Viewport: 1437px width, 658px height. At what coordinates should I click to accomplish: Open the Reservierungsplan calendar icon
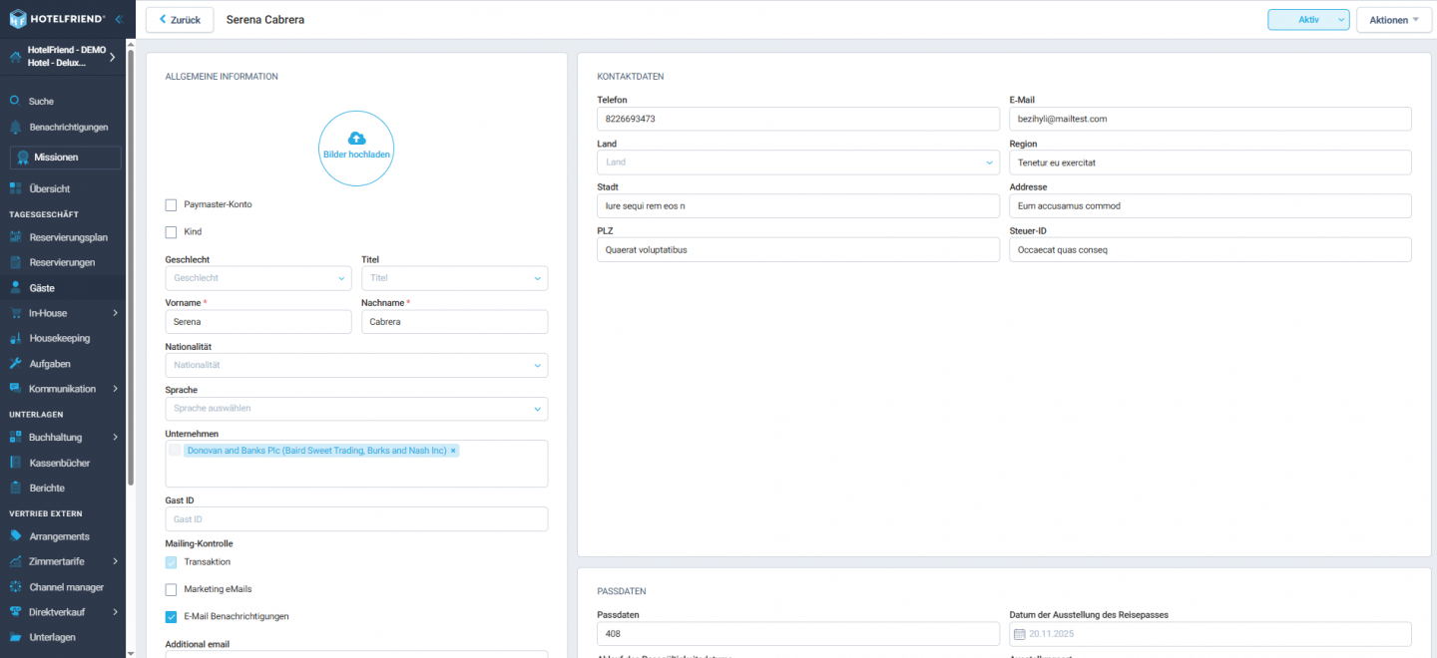click(x=14, y=236)
